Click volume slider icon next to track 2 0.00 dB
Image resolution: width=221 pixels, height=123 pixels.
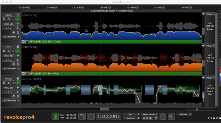pyautogui.click(x=18, y=56)
